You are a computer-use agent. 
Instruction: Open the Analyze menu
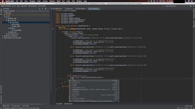pos(45,1)
